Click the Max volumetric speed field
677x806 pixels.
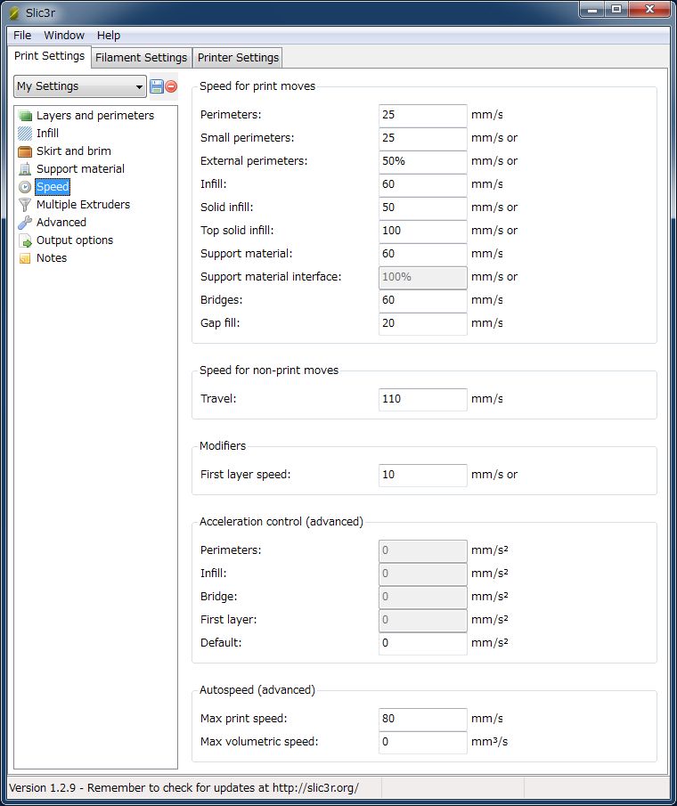point(422,742)
